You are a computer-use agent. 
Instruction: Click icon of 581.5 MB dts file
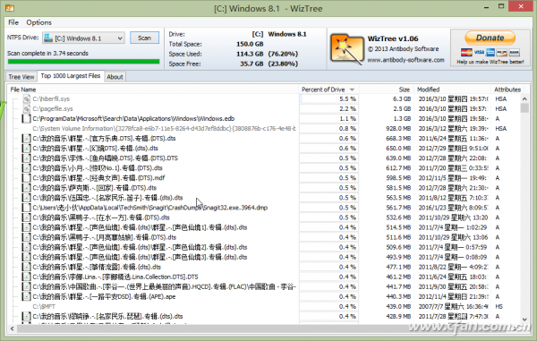click(x=26, y=188)
